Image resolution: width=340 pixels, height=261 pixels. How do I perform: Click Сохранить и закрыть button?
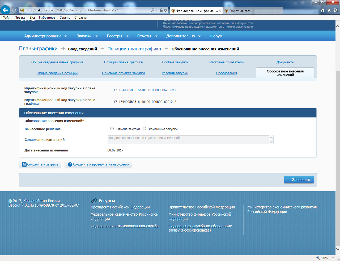40,164
